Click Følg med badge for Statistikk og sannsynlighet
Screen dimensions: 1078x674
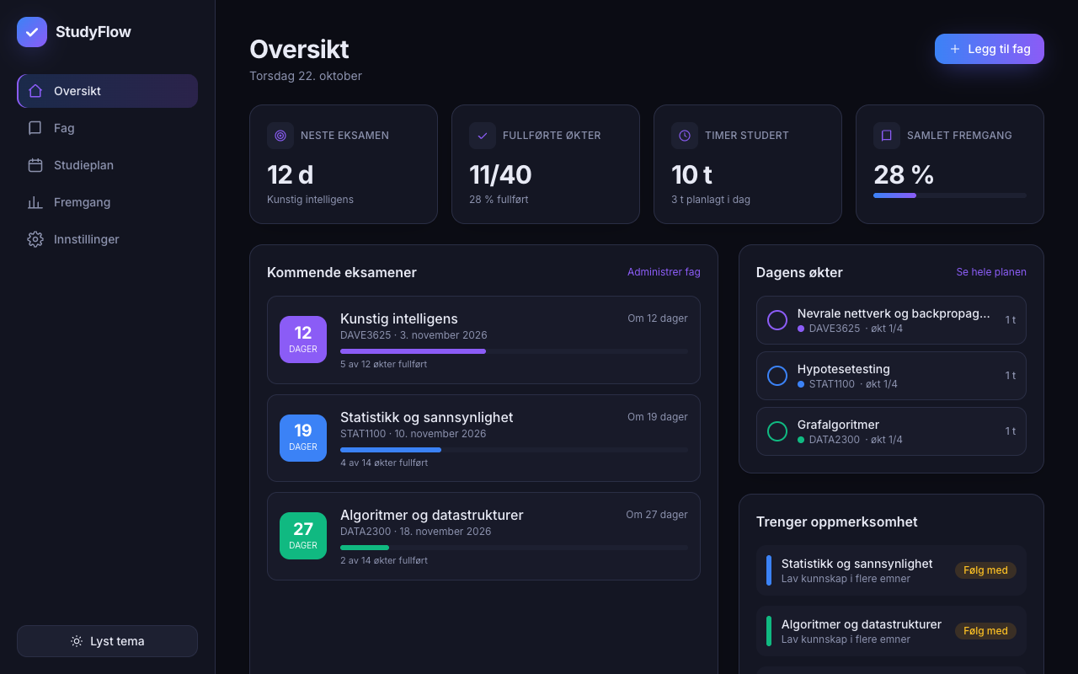click(985, 570)
